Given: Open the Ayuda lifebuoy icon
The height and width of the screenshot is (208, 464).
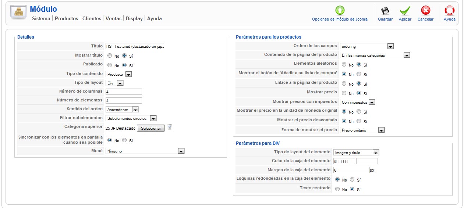Looking at the screenshot, I should (449, 11).
